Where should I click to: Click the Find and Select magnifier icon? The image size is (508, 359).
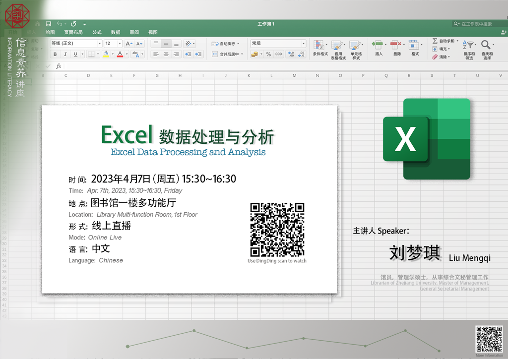(x=486, y=45)
